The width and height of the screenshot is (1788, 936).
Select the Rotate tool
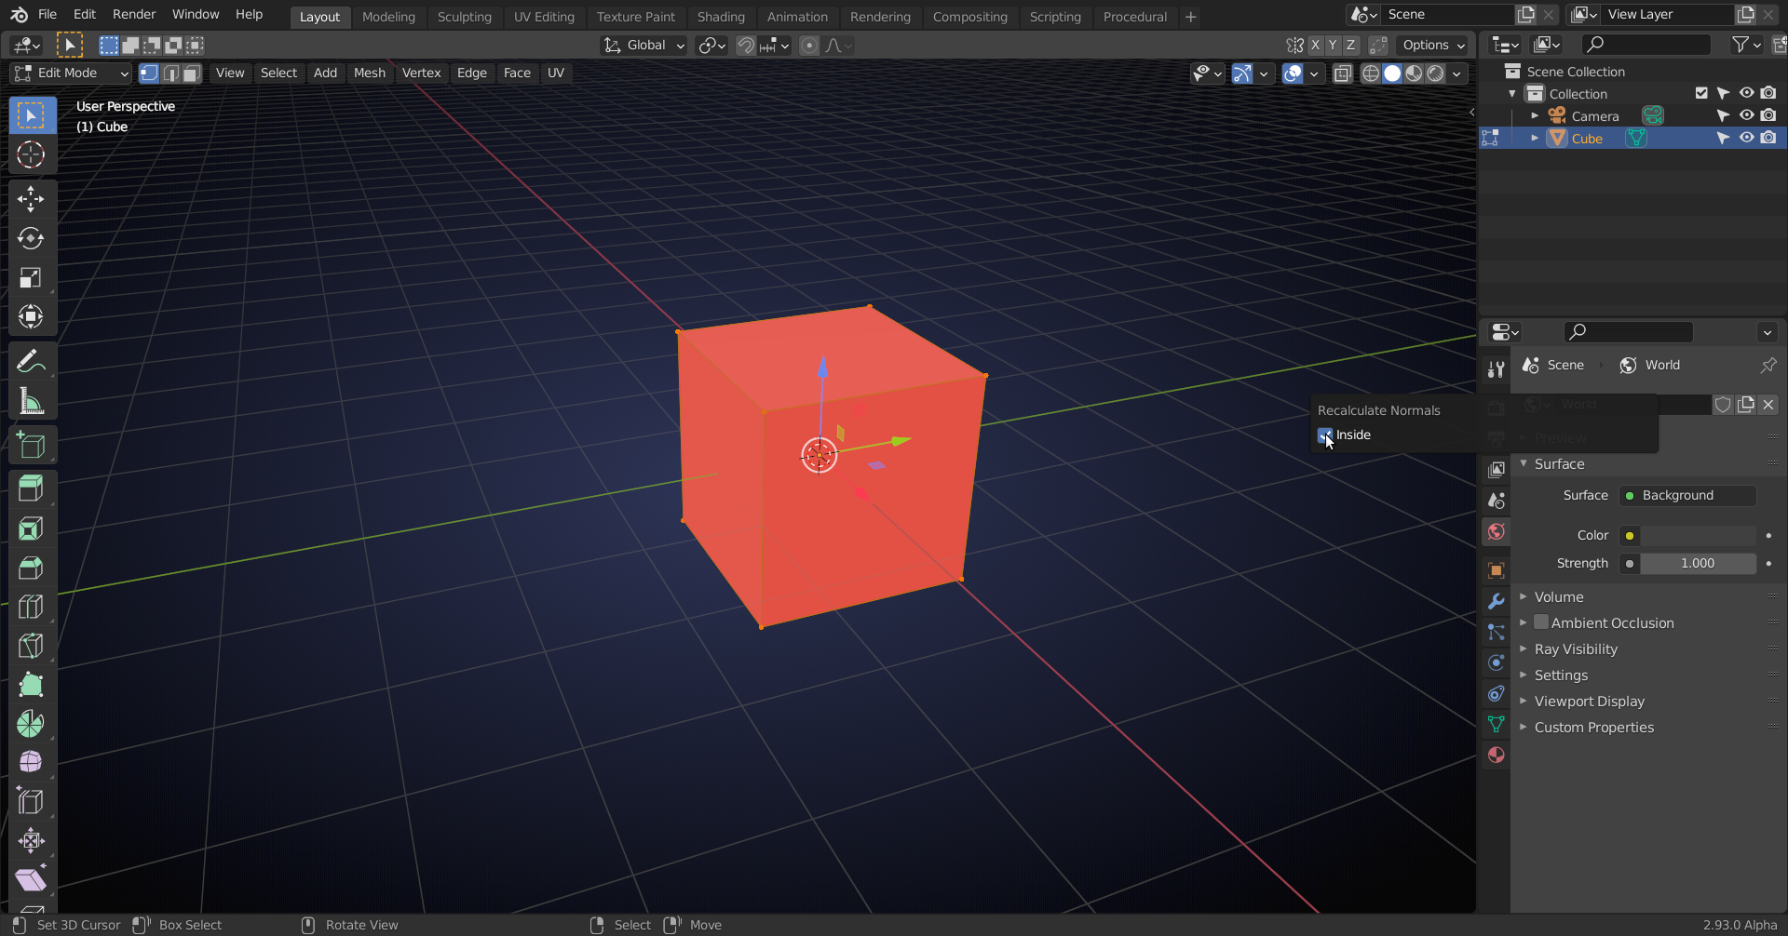click(31, 238)
